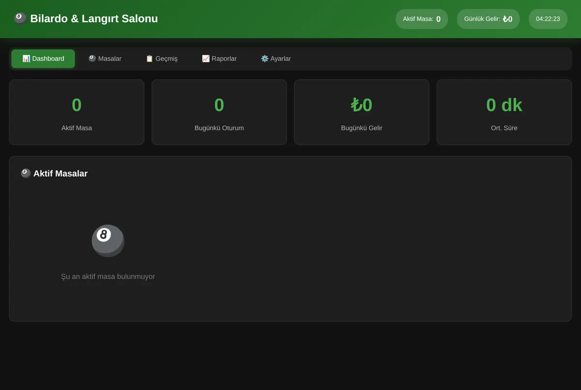Select the Bugünkü Gelir stat card
Screen dimensions: 581x390
tap(362, 112)
